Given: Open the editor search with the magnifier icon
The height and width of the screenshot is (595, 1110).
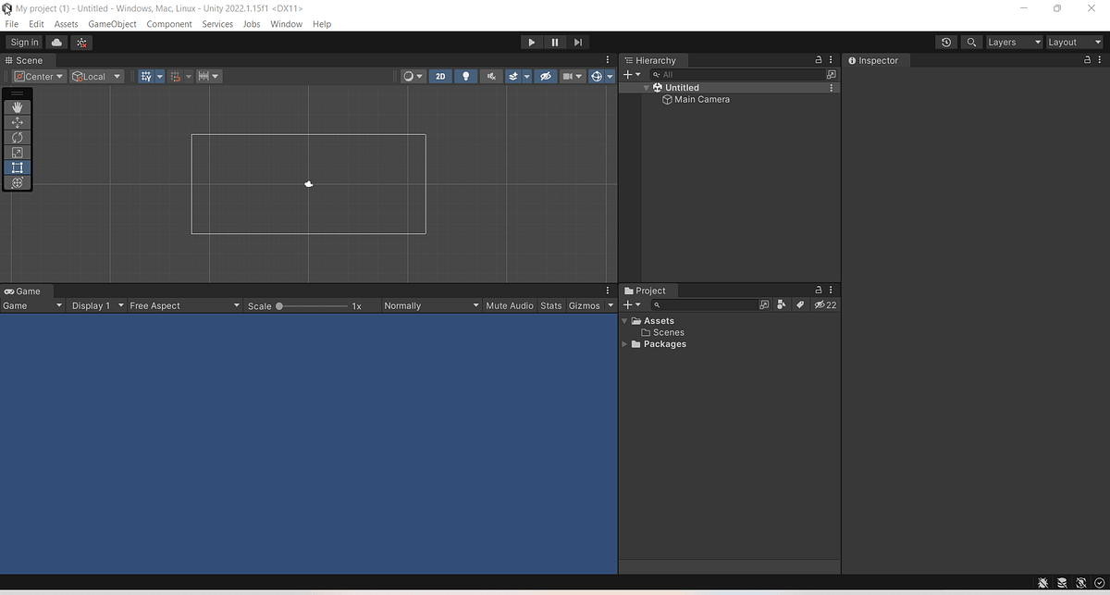Looking at the screenshot, I should tap(971, 42).
